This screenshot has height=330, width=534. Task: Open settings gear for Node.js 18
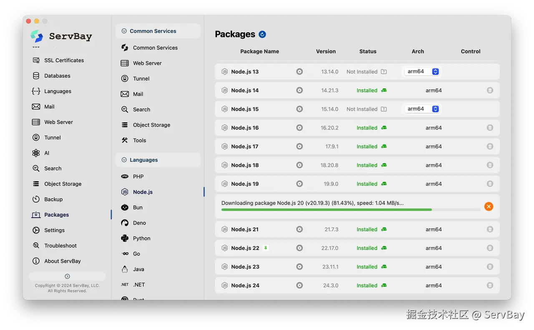click(x=299, y=165)
